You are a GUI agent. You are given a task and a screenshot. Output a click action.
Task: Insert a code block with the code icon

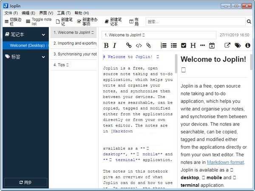[139, 45]
